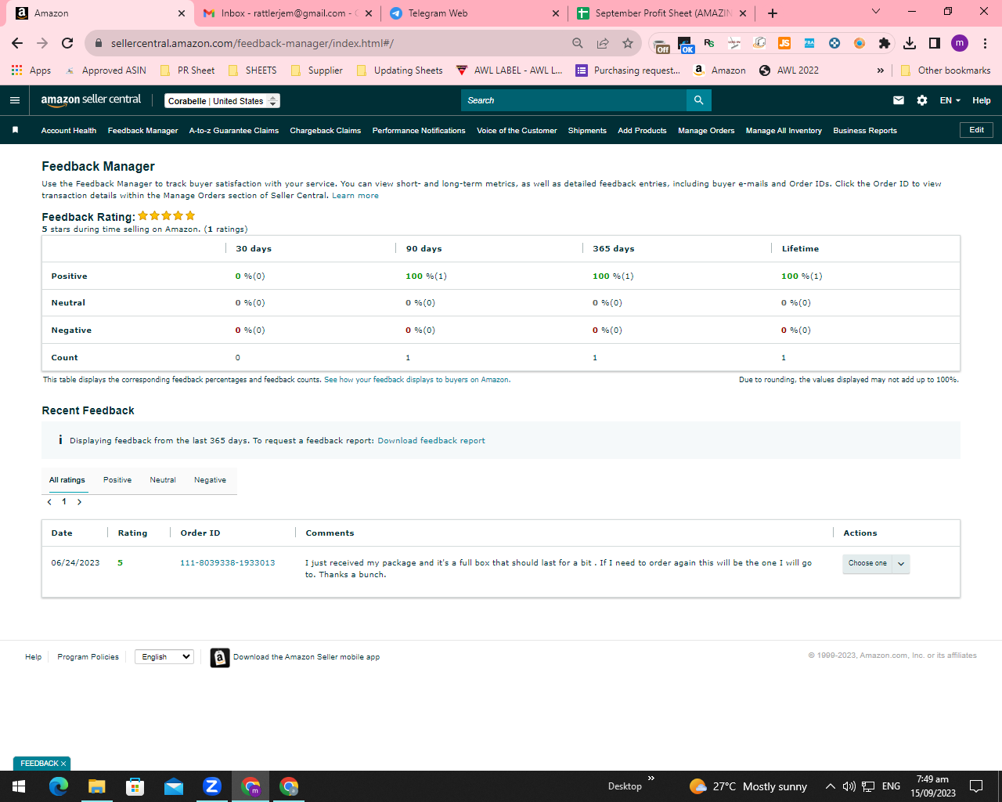
Task: Toggle the Chrome side panel icon
Action: click(935, 43)
